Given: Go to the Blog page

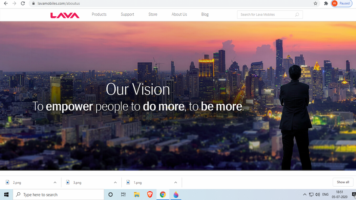Looking at the screenshot, I should [205, 15].
